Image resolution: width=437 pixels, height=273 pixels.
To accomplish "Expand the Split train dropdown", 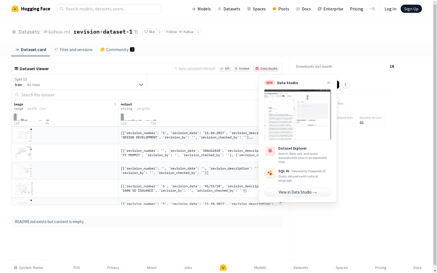I will [79, 82].
